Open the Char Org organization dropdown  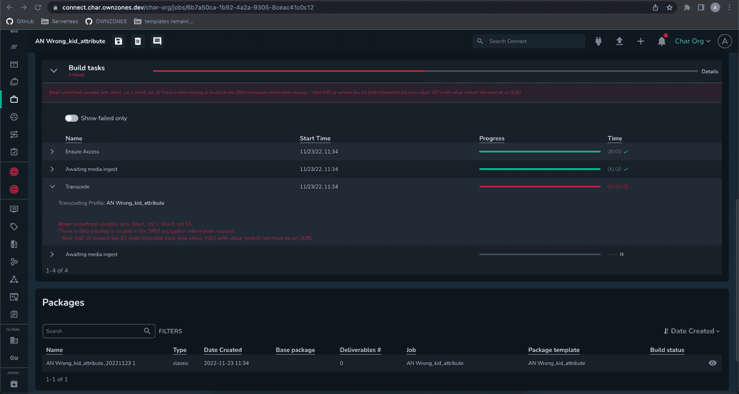693,41
